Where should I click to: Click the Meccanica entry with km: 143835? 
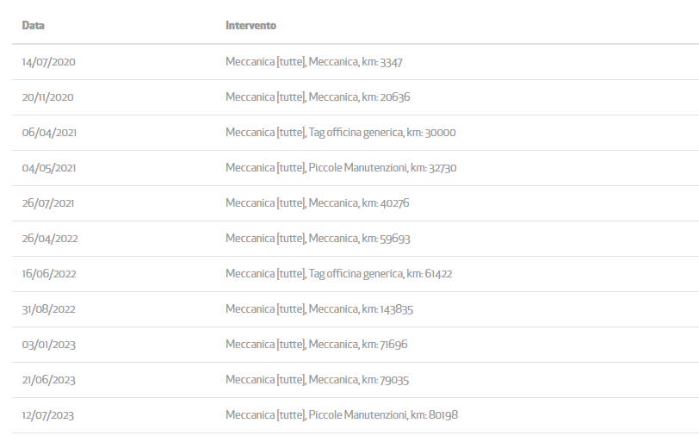click(320, 309)
